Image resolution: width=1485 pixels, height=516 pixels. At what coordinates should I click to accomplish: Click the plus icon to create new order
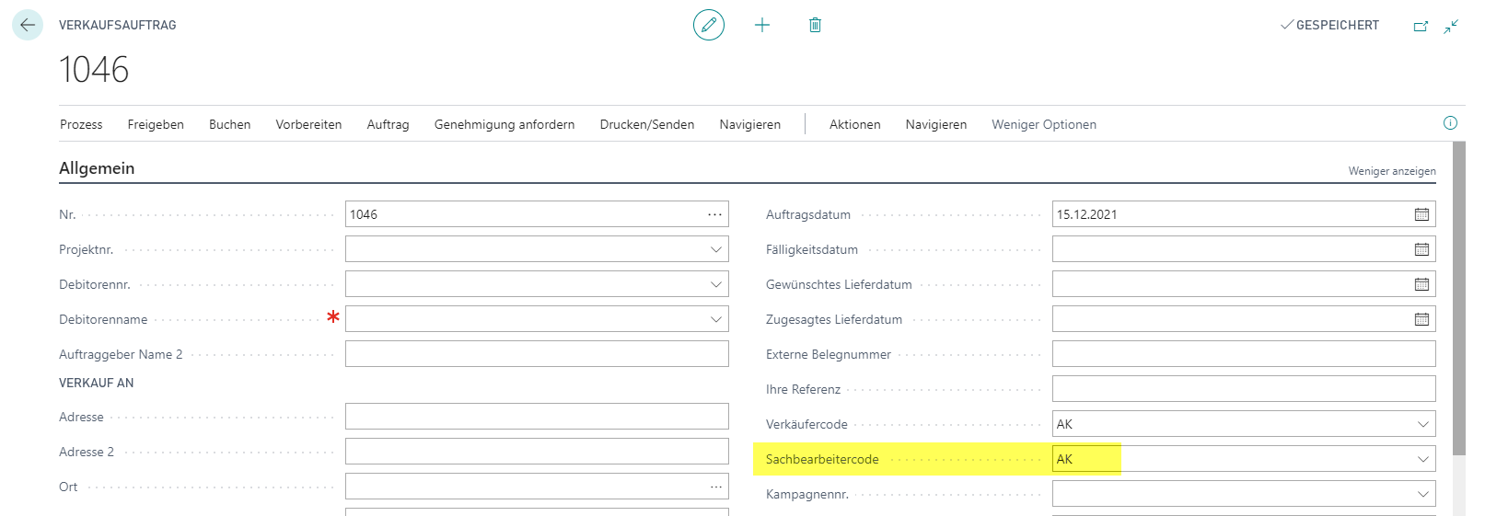762,25
